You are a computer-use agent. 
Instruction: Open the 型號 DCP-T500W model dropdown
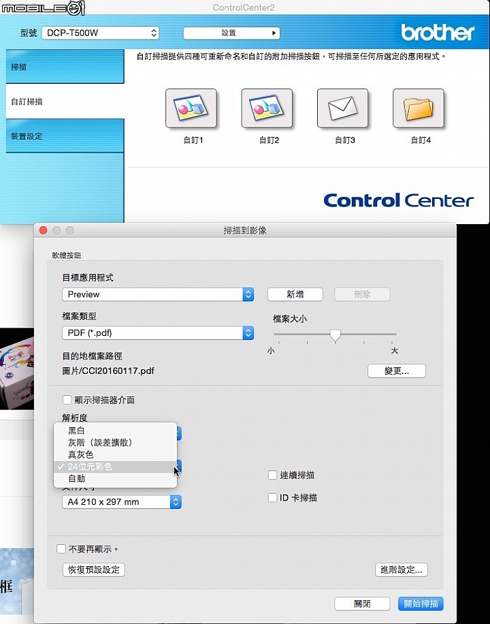point(100,33)
